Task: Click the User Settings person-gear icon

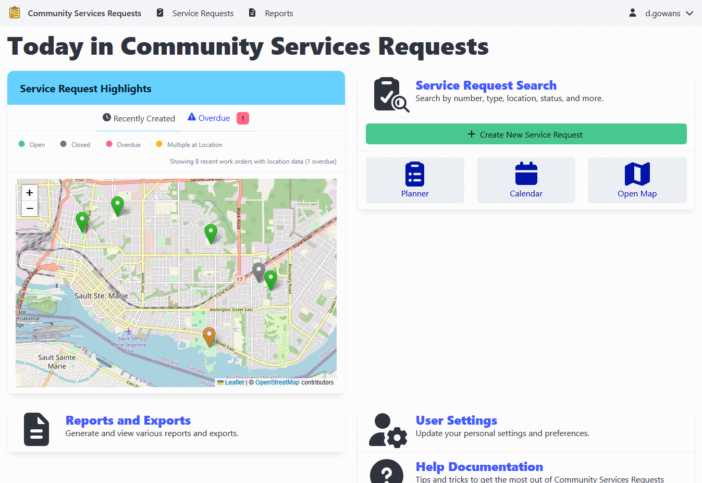Action: [x=388, y=430]
